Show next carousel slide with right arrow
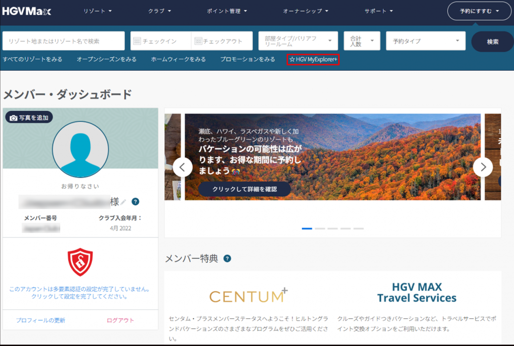Image resolution: width=514 pixels, height=346 pixels. click(483, 167)
